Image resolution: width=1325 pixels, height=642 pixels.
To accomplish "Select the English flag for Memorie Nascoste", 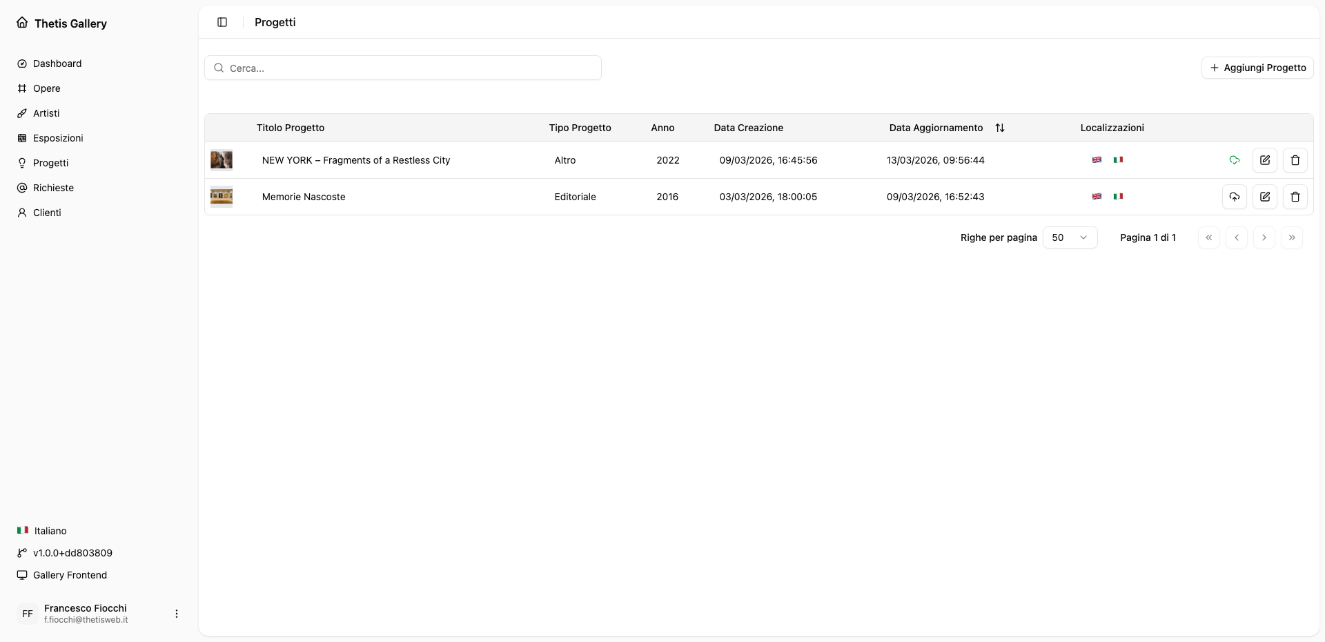I will click(x=1097, y=197).
